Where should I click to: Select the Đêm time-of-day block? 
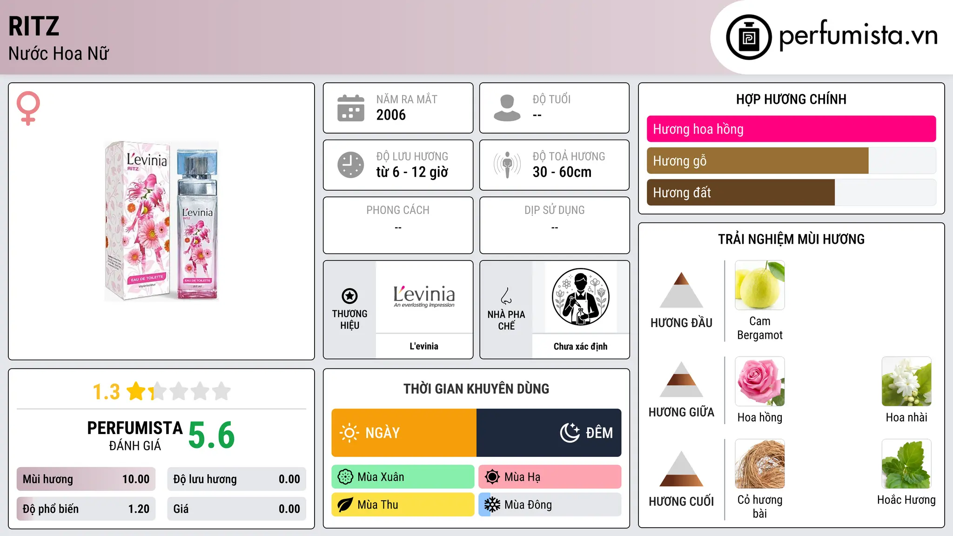pos(549,433)
